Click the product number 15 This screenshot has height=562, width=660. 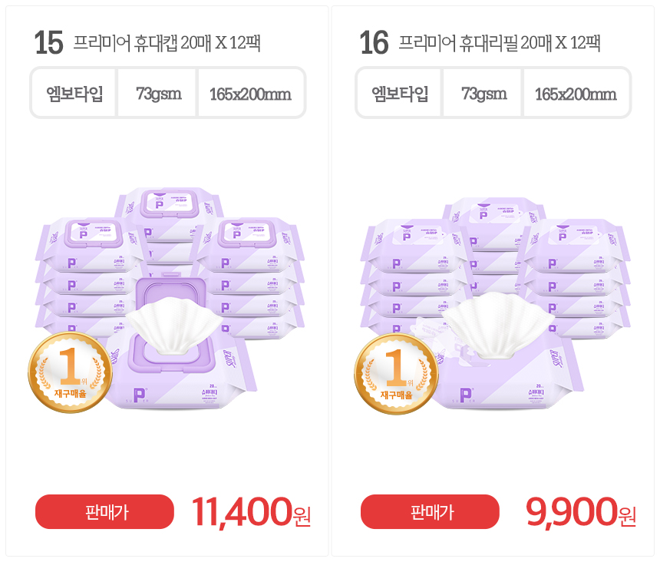pyautogui.click(x=48, y=43)
